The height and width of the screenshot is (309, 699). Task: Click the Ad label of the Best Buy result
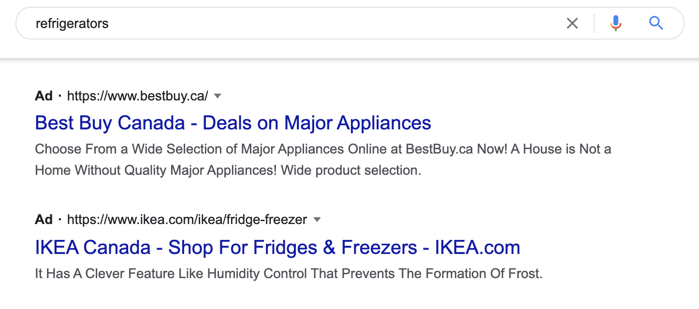pos(44,96)
